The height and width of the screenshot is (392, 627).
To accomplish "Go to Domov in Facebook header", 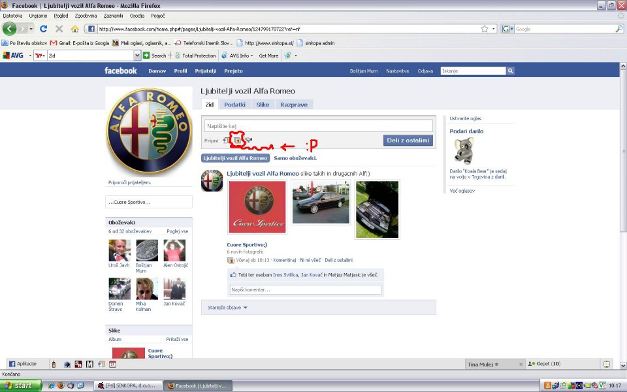I will pos(157,71).
